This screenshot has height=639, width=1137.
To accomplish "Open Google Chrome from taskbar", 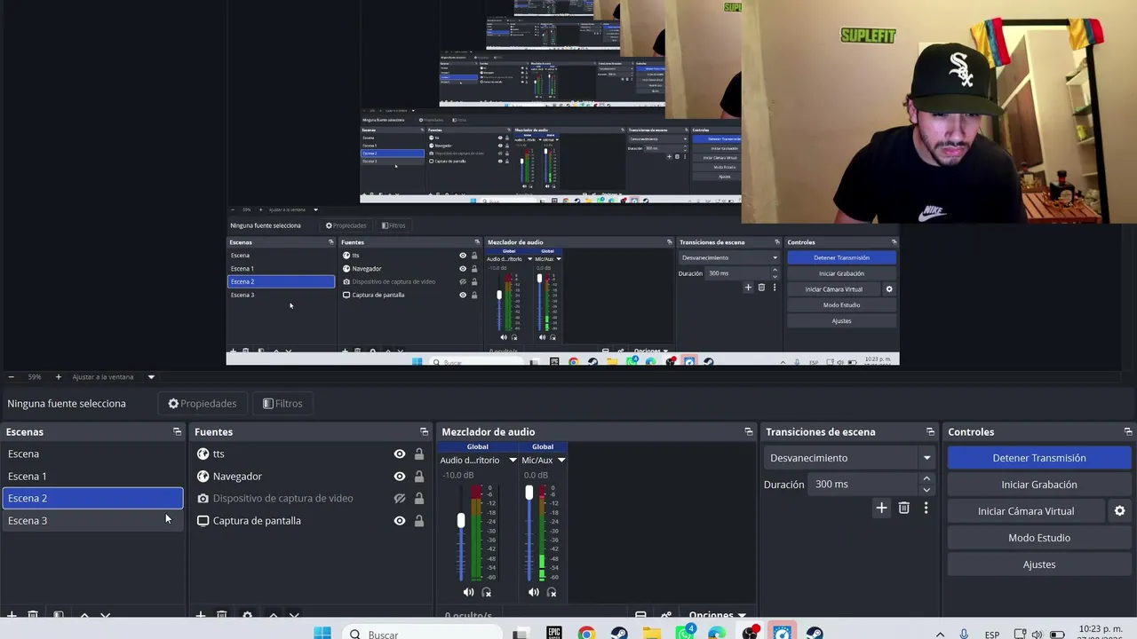I will coord(586,633).
